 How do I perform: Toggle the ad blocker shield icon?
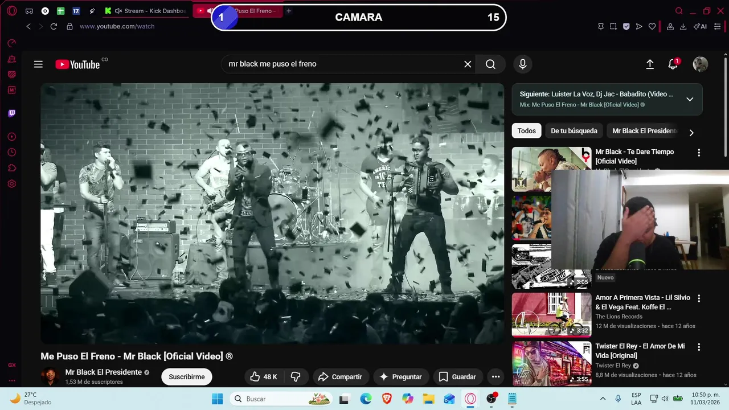point(626,26)
